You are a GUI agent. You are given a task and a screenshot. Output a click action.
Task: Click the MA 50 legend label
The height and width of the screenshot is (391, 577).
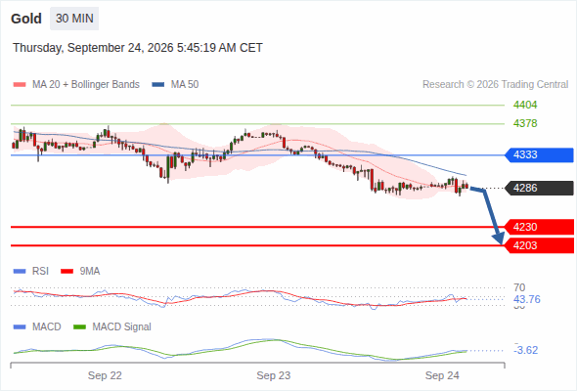point(185,85)
